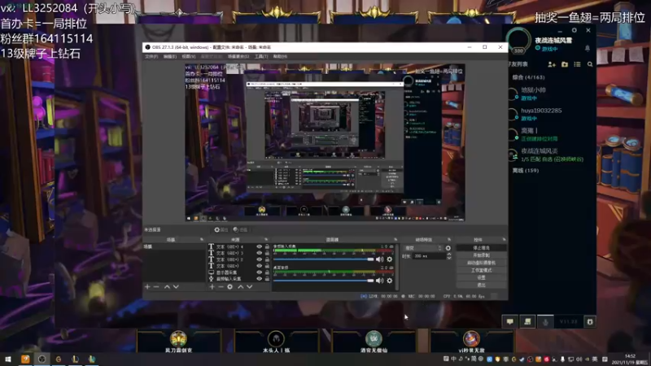Open microphone input audio settings gear
The width and height of the screenshot is (651, 366).
tap(390, 259)
